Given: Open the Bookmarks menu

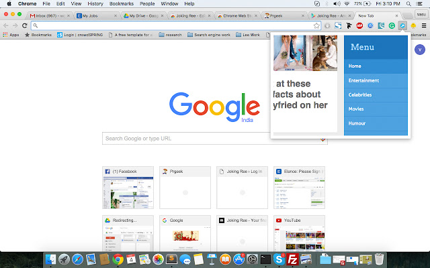Looking at the screenshot, I should click(121, 3).
